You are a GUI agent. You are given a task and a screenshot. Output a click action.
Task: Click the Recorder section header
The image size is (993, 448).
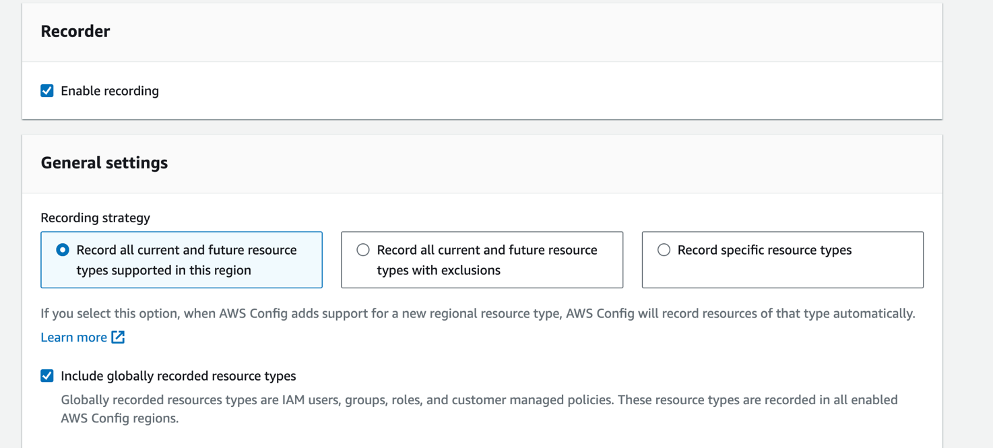75,31
